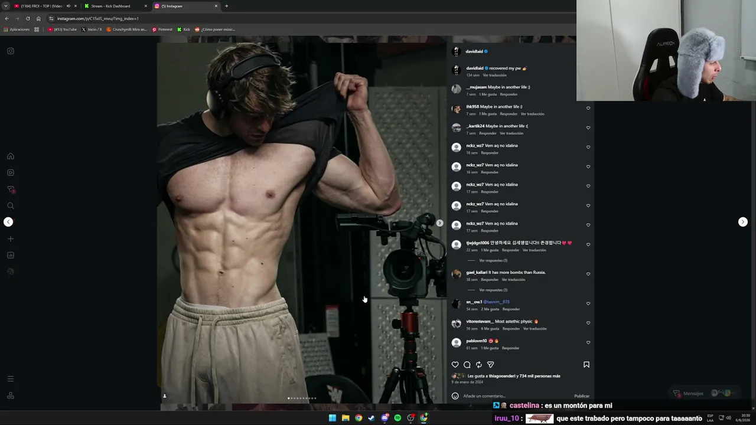
Task: Like the tjwjdgn1006 comment
Action: (588, 244)
